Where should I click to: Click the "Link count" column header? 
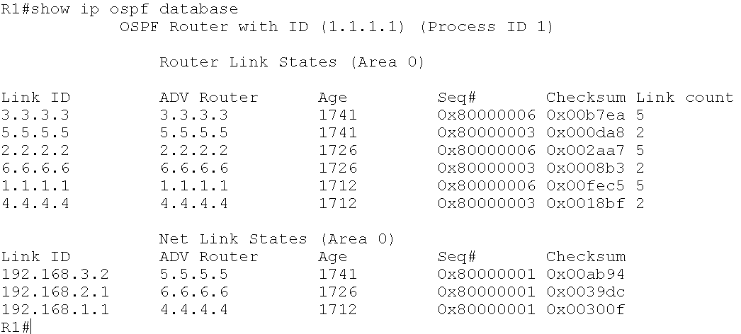click(684, 98)
